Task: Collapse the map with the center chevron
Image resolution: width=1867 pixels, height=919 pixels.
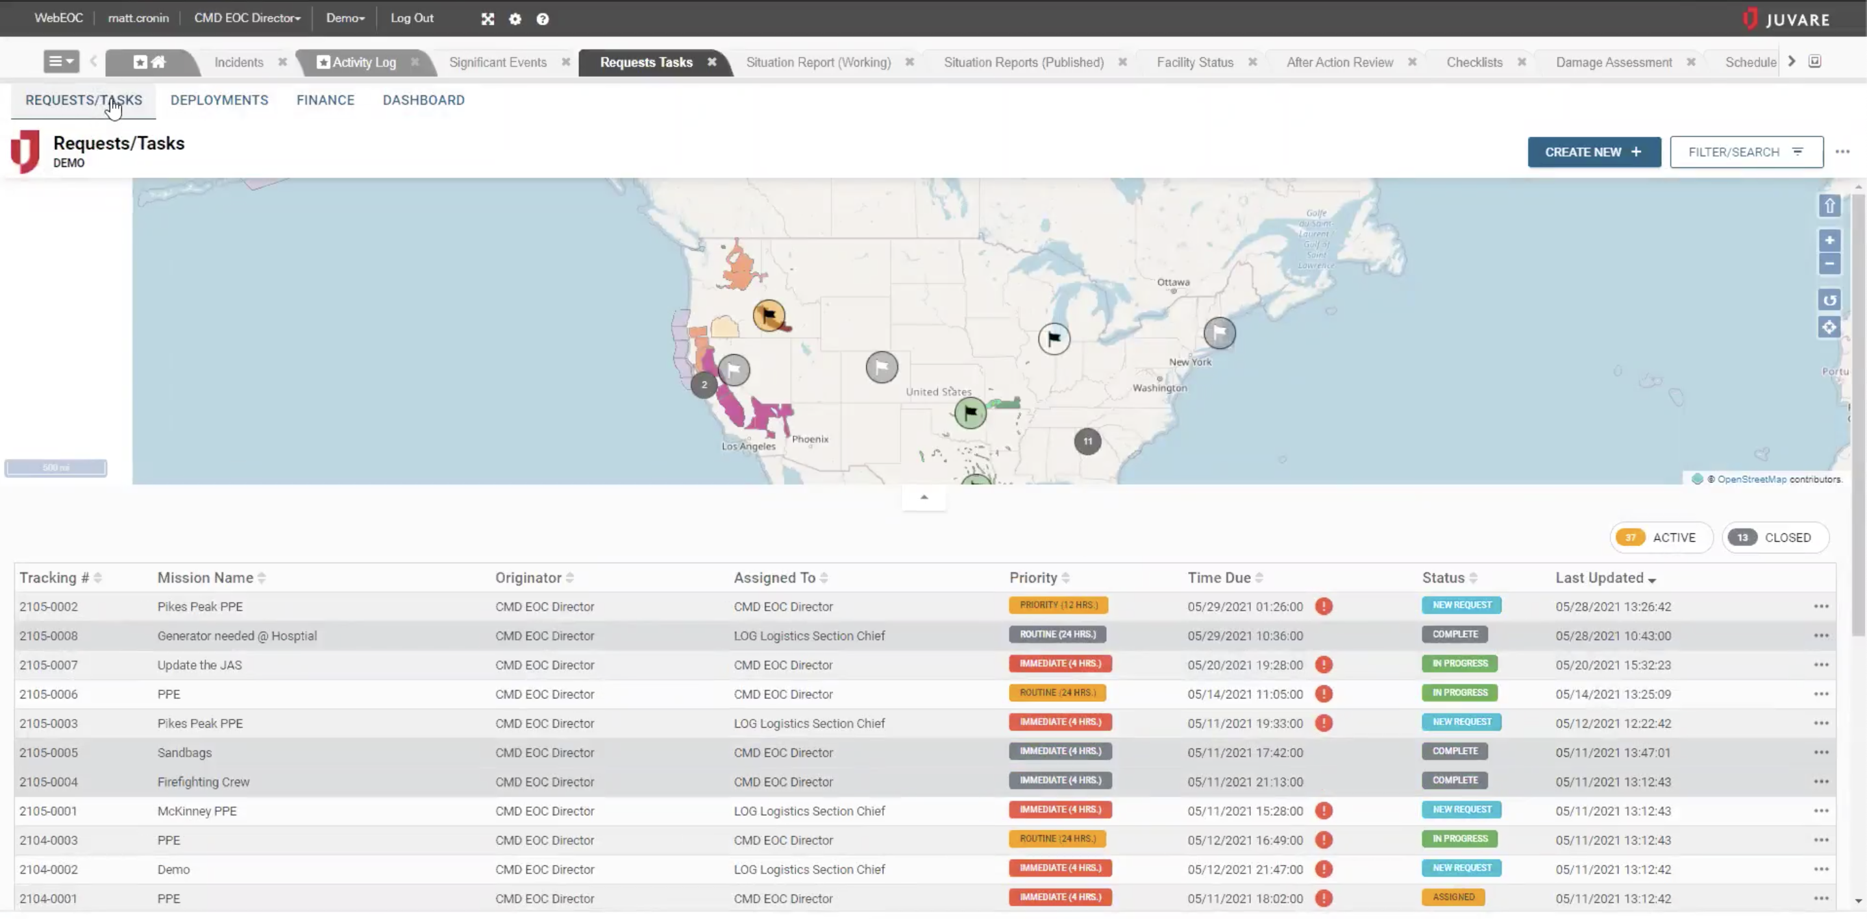Action: tap(923, 497)
